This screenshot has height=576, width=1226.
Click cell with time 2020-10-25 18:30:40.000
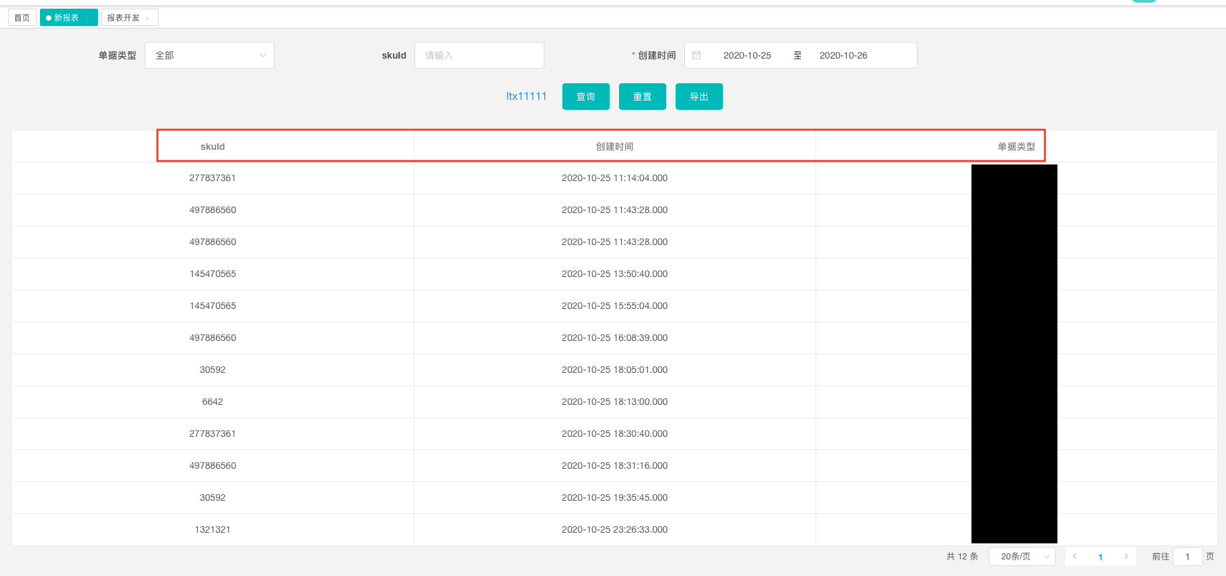point(614,433)
